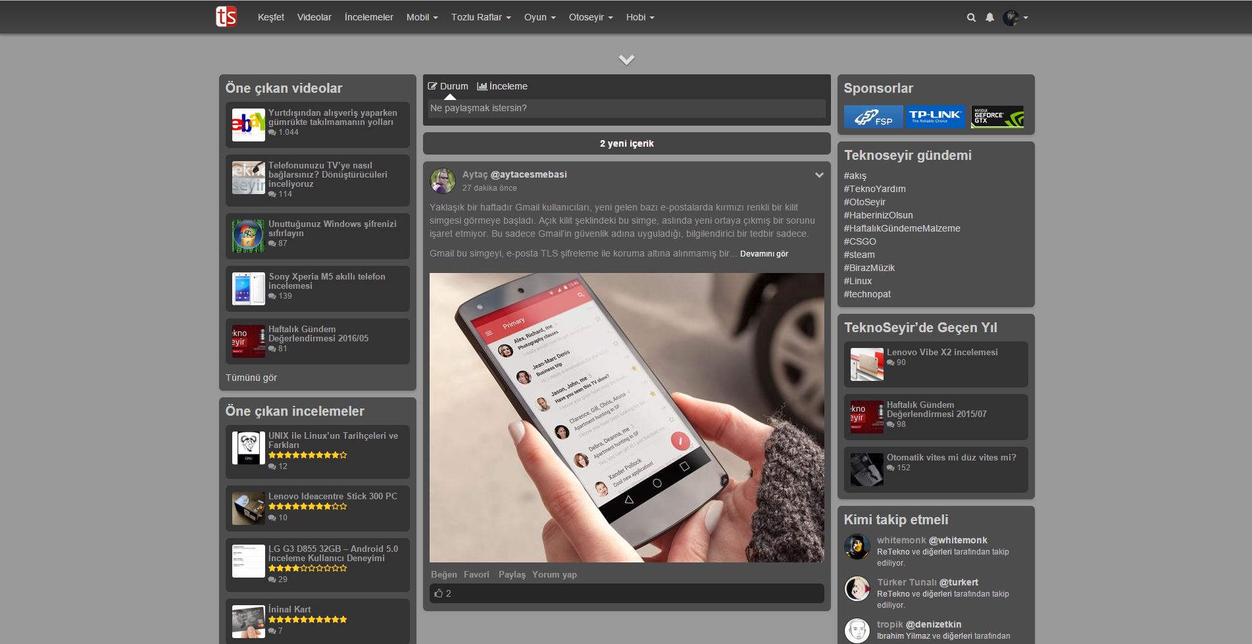
Task: Open notifications bell icon
Action: coord(989,18)
